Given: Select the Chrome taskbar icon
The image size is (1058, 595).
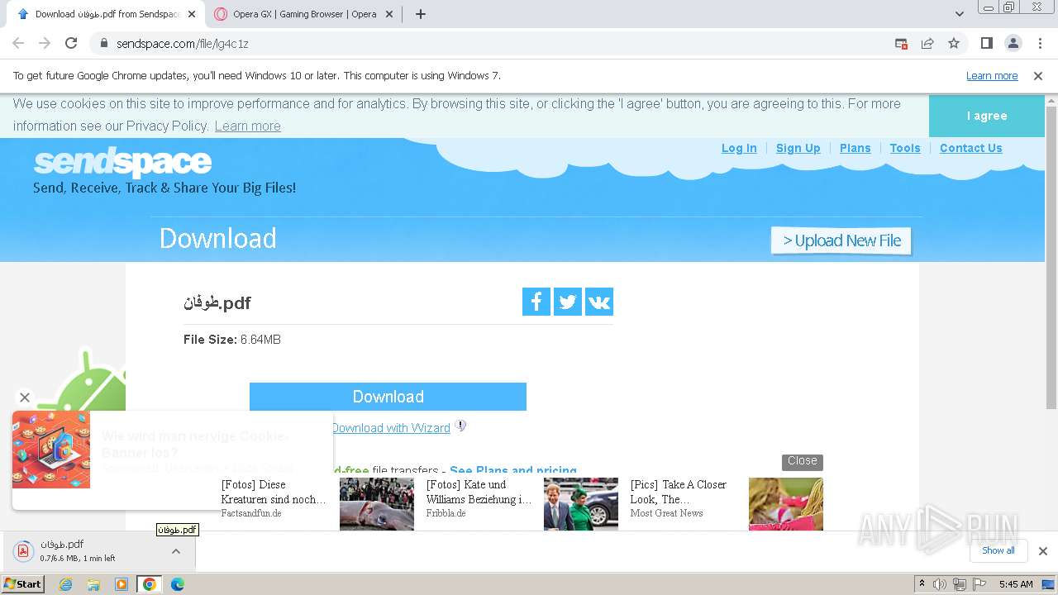Looking at the screenshot, I should [150, 584].
